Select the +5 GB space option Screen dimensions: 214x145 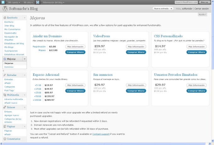pyautogui.click(x=38, y=85)
